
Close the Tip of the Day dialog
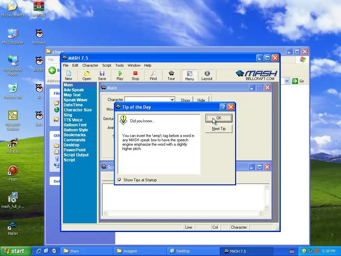point(231,107)
